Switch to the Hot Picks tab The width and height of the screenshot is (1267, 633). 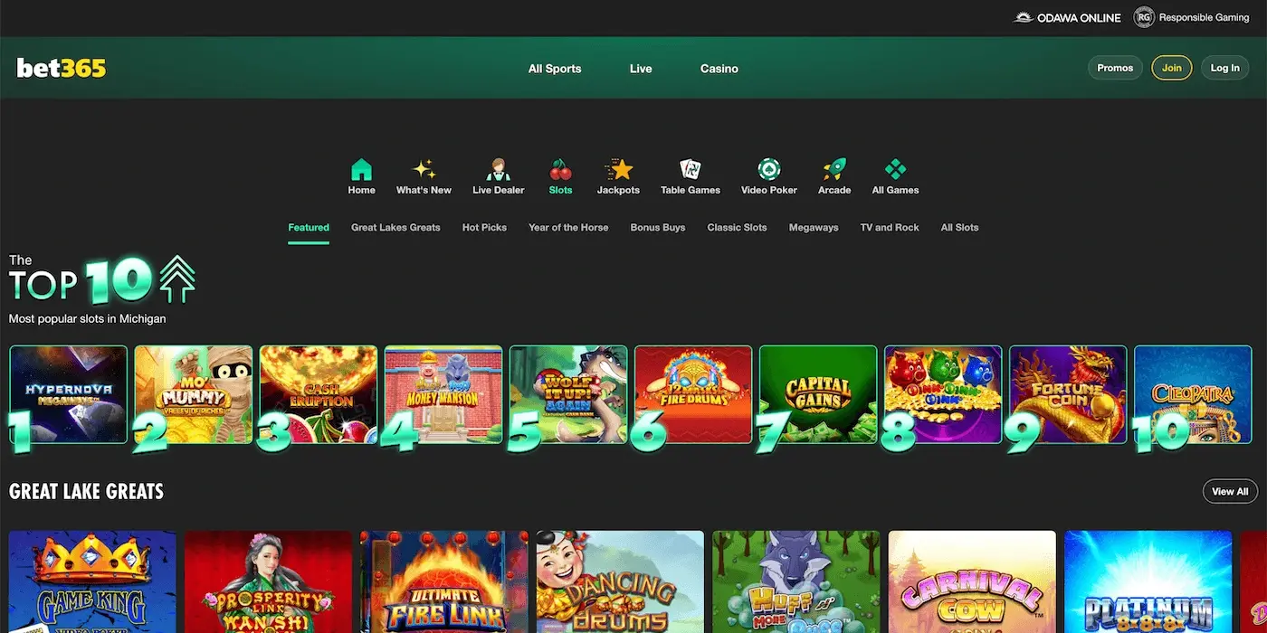(x=484, y=228)
